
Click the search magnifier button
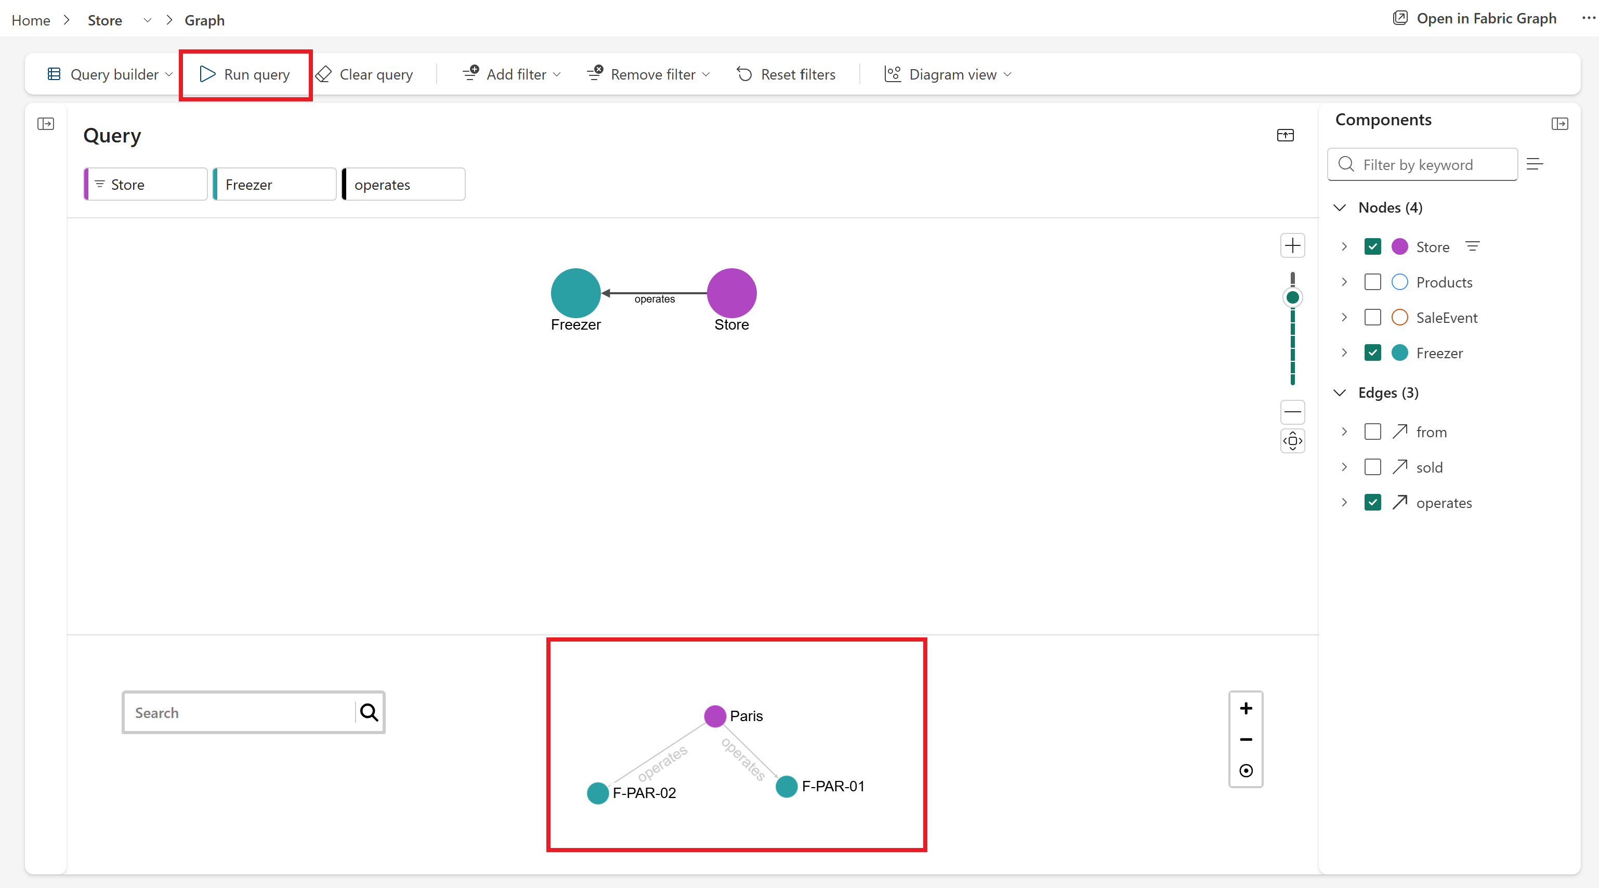click(x=369, y=712)
